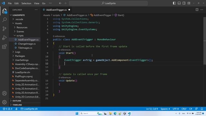206x116 pixels.
Task: Click scripts in the breadcrumb path
Action: coord(56,15)
